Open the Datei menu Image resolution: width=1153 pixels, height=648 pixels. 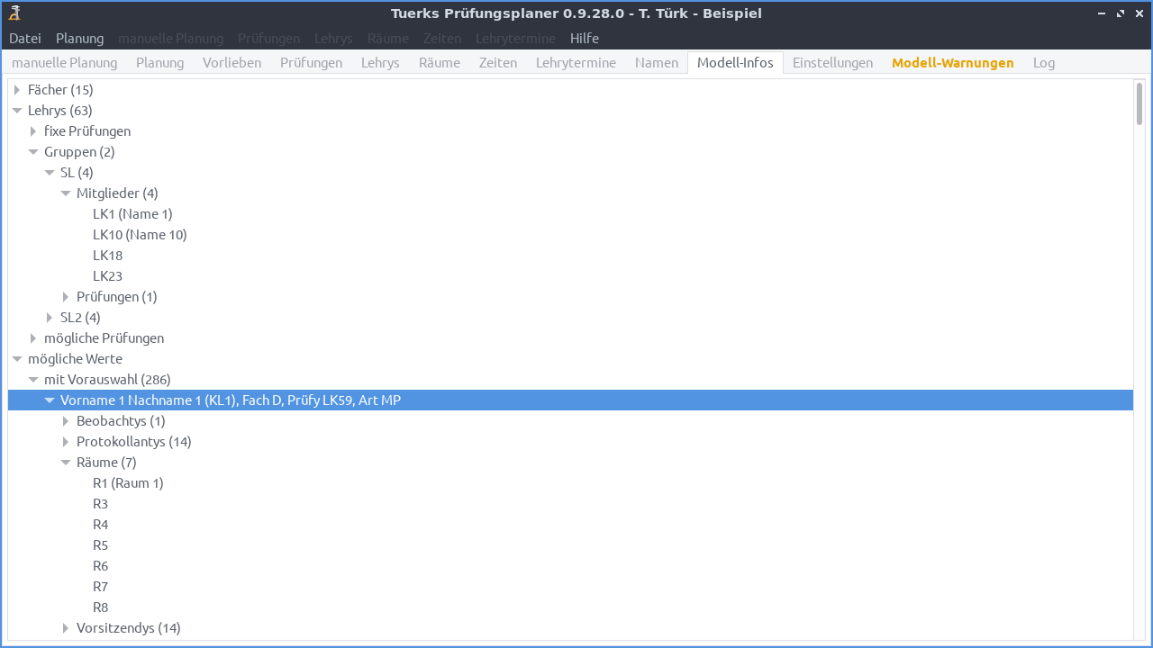tap(24, 38)
